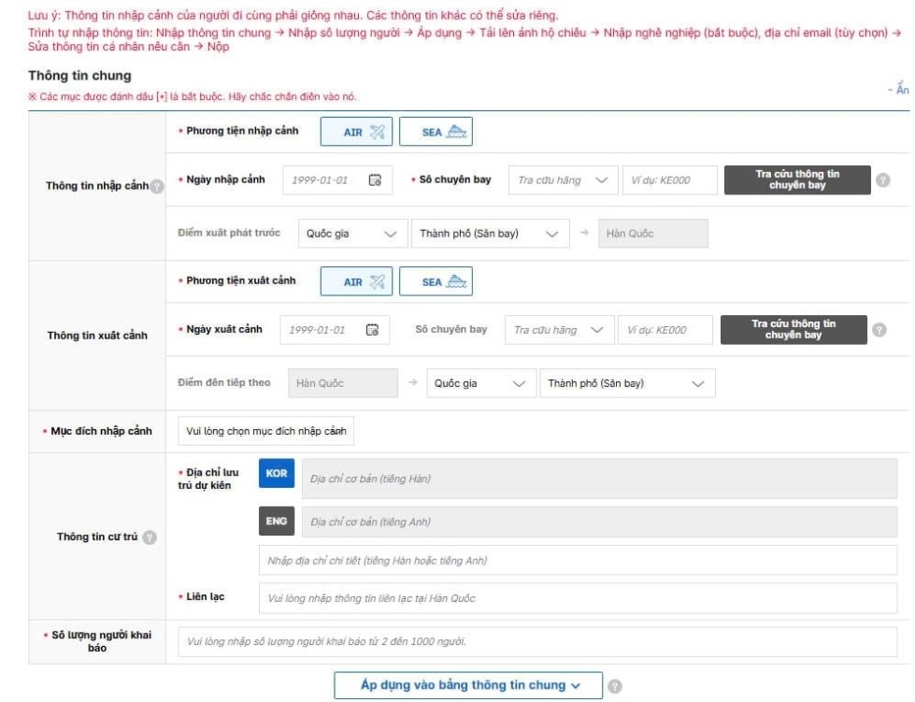Click the Liên lạc contact input field
Image resolution: width=915 pixels, height=702 pixels.
click(577, 597)
